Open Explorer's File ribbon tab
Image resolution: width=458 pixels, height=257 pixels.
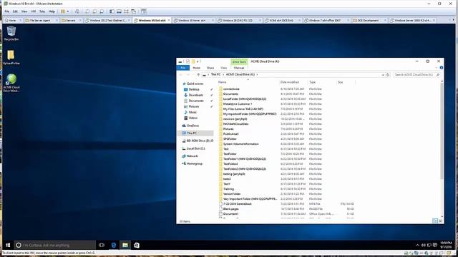click(183, 68)
